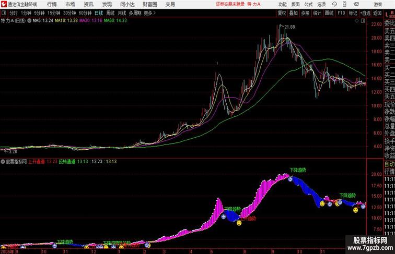Open the 资讯 menu
395x254 pixels.
(88, 4)
